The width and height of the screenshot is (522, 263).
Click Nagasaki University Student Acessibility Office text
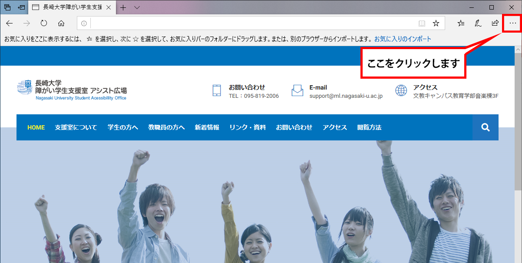click(81, 98)
